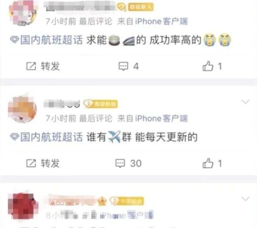Viewport: 257px width, 228px height.
Task: Open second poster's orange avatar
Action: pyautogui.click(x=22, y=109)
